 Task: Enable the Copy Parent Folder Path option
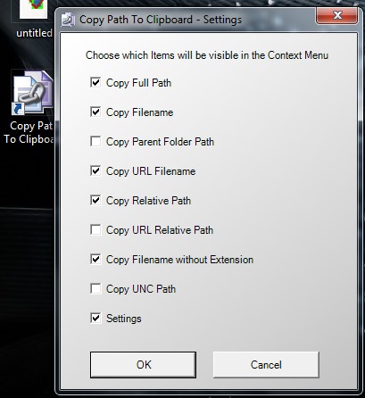click(x=95, y=141)
